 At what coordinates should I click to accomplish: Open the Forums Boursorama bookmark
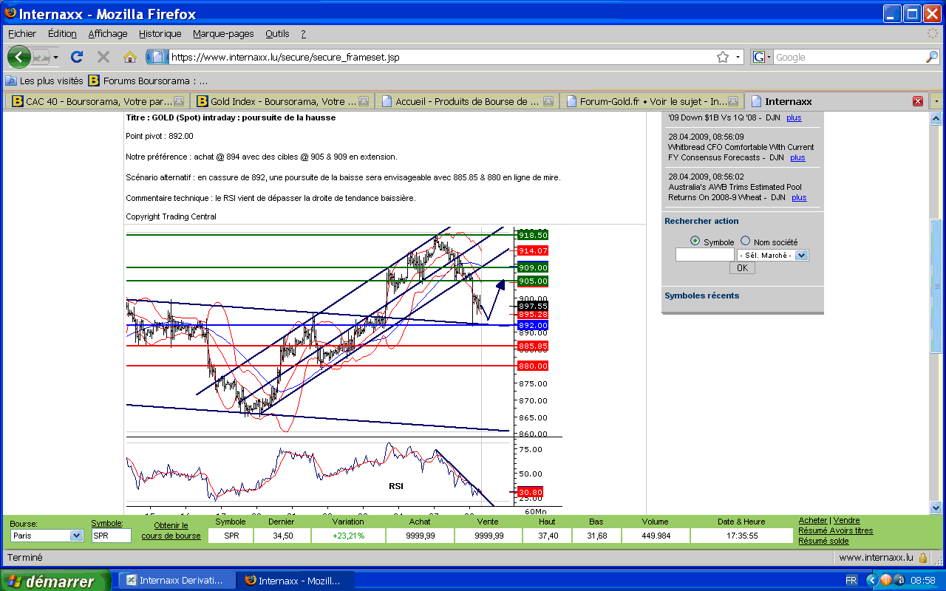click(148, 81)
